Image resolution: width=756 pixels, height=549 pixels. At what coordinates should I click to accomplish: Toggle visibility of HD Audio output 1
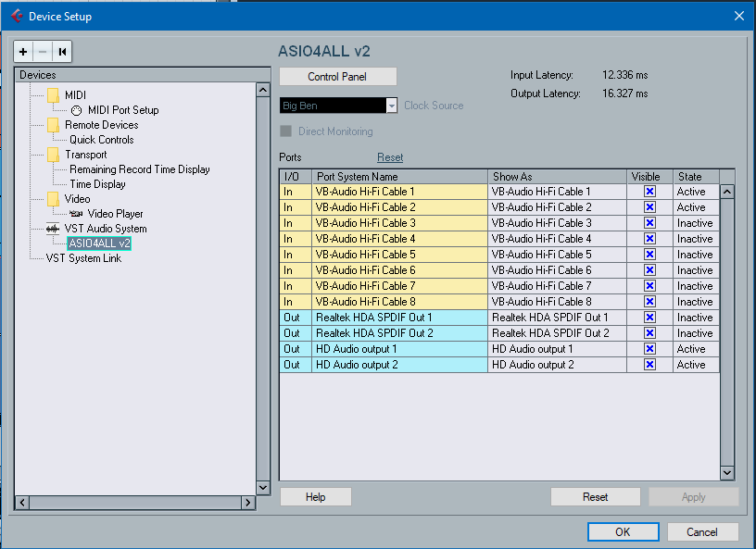point(649,349)
